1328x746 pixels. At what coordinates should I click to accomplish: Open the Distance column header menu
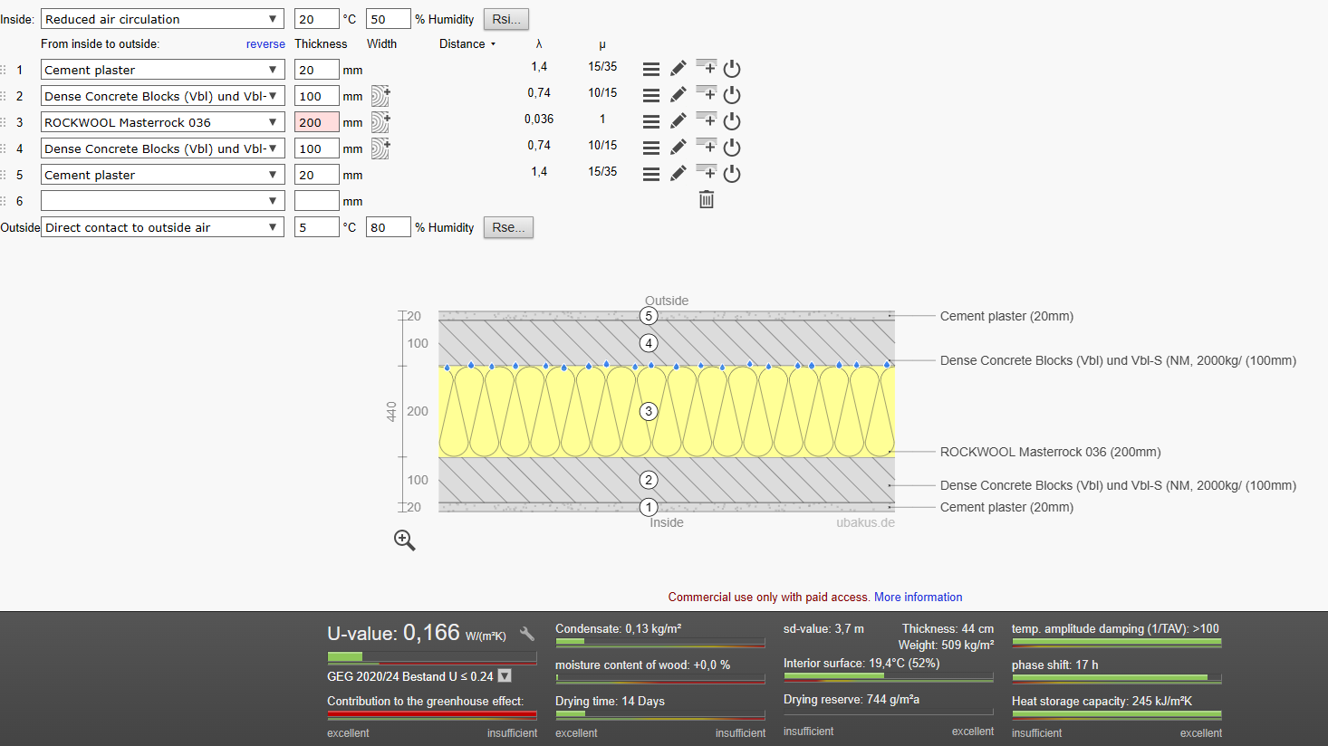pos(467,43)
